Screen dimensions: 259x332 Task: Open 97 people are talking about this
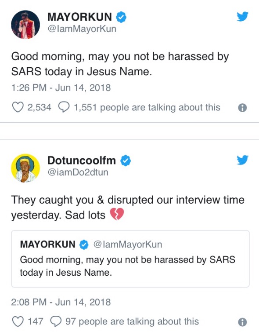click(132, 321)
